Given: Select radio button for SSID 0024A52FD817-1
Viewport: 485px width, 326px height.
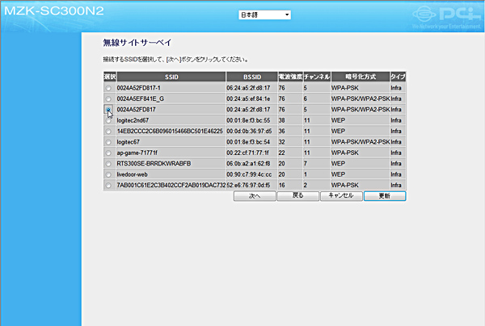Looking at the screenshot, I should (x=108, y=87).
